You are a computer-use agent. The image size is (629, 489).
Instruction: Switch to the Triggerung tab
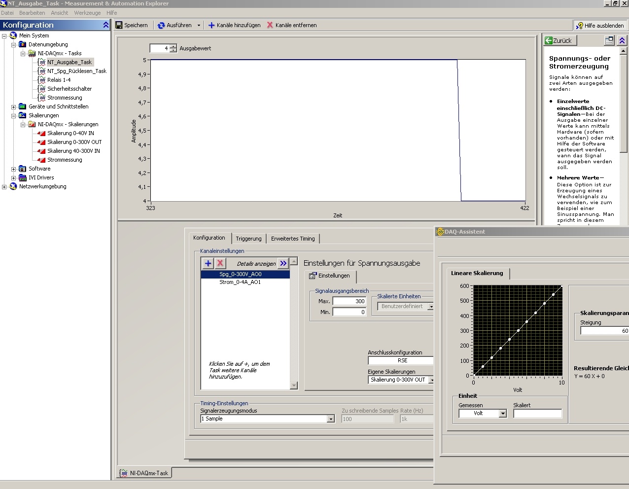coord(248,239)
